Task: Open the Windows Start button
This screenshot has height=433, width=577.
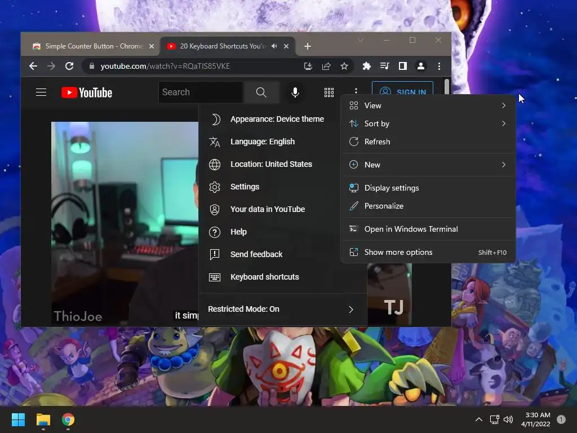Action: 18,419
